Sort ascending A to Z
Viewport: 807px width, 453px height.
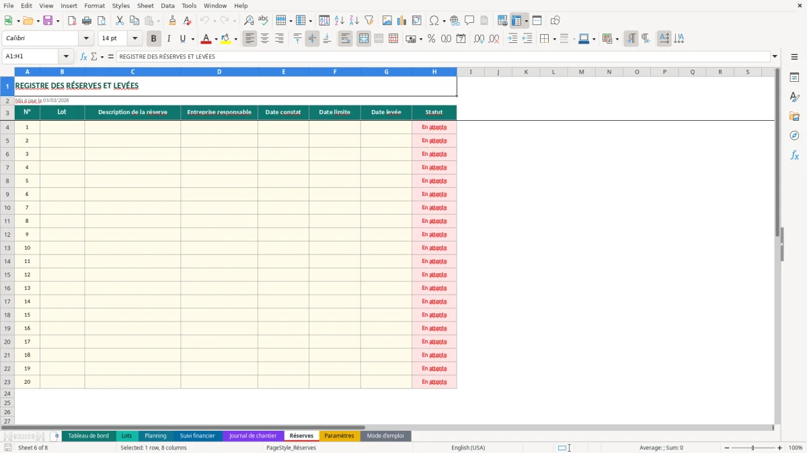coord(339,21)
